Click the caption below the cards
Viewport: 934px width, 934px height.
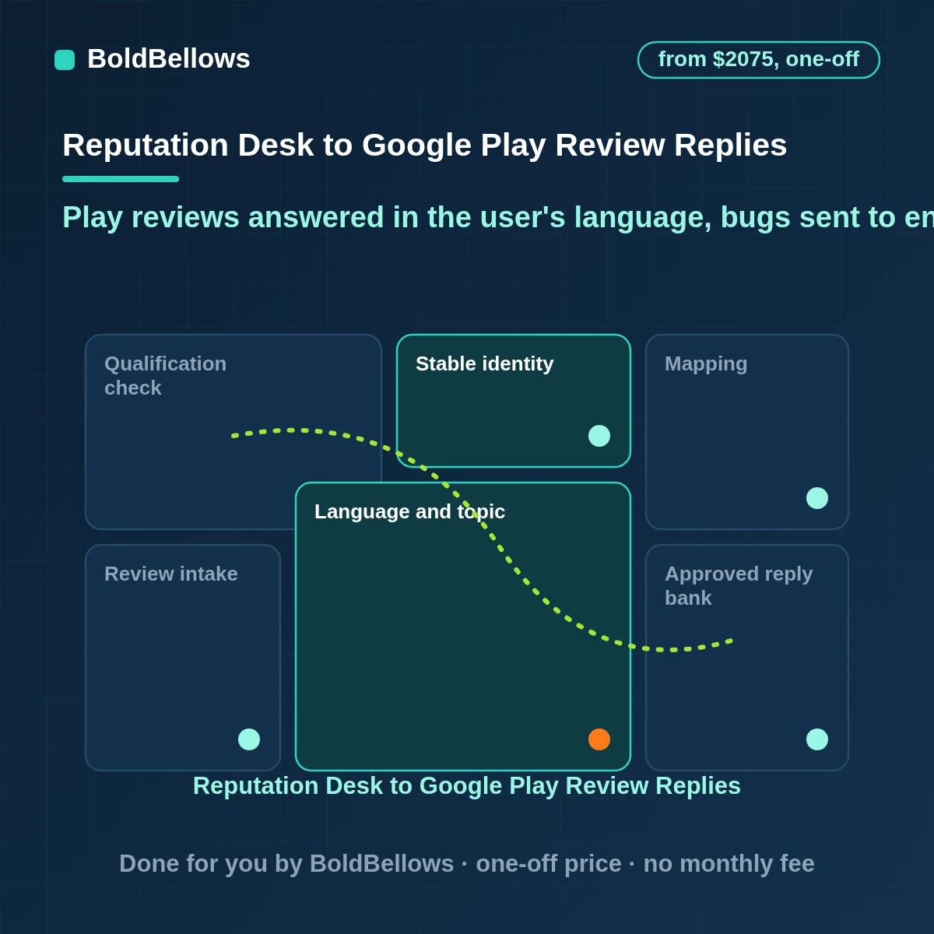(467, 786)
